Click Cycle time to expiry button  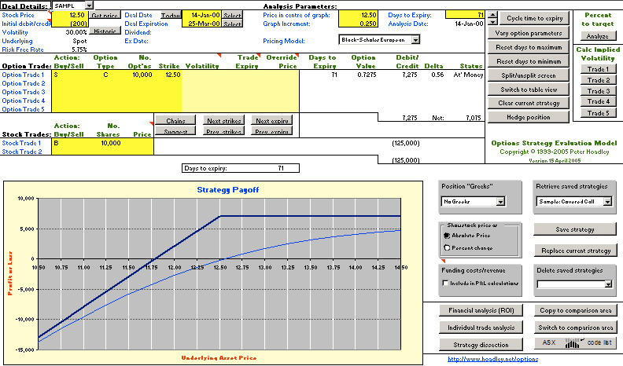[534, 17]
